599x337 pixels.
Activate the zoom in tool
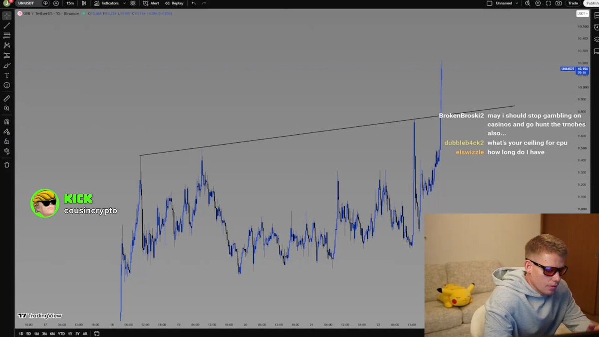[7, 108]
